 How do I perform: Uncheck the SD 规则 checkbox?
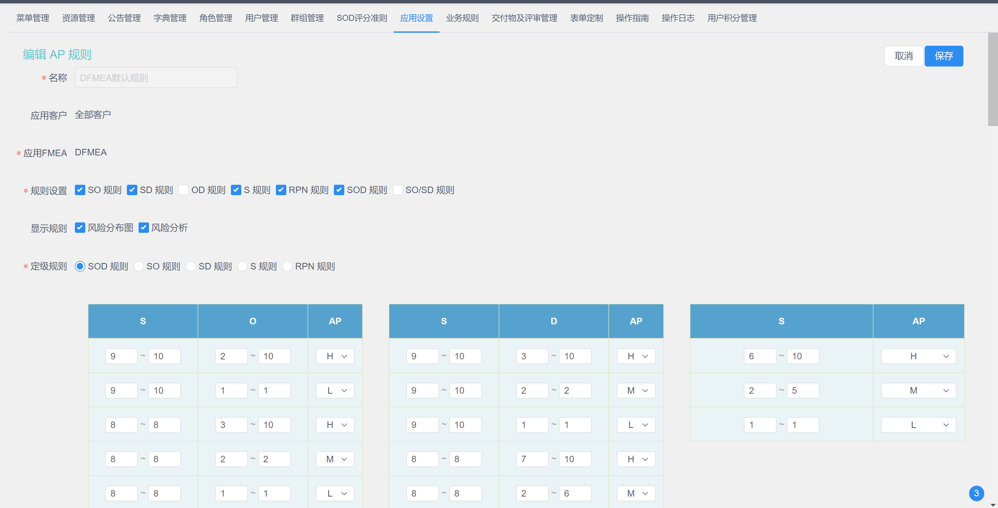tap(132, 190)
